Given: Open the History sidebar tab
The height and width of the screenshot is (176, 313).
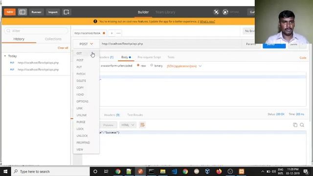Looking at the screenshot, I should (19, 39).
